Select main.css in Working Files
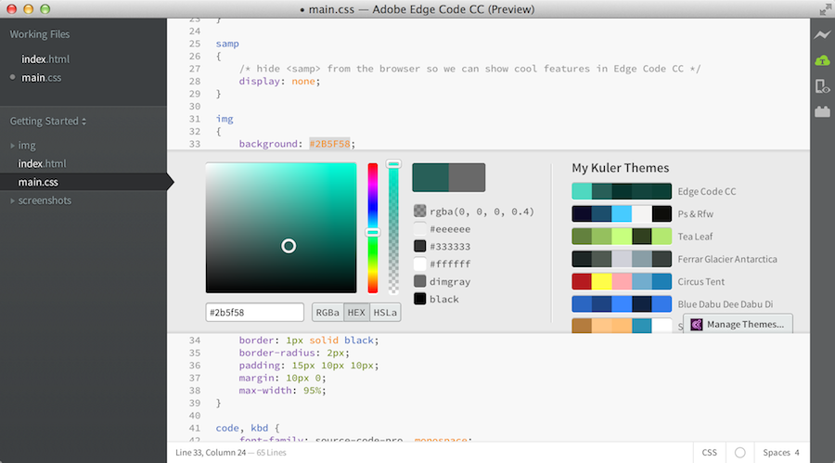 point(41,78)
